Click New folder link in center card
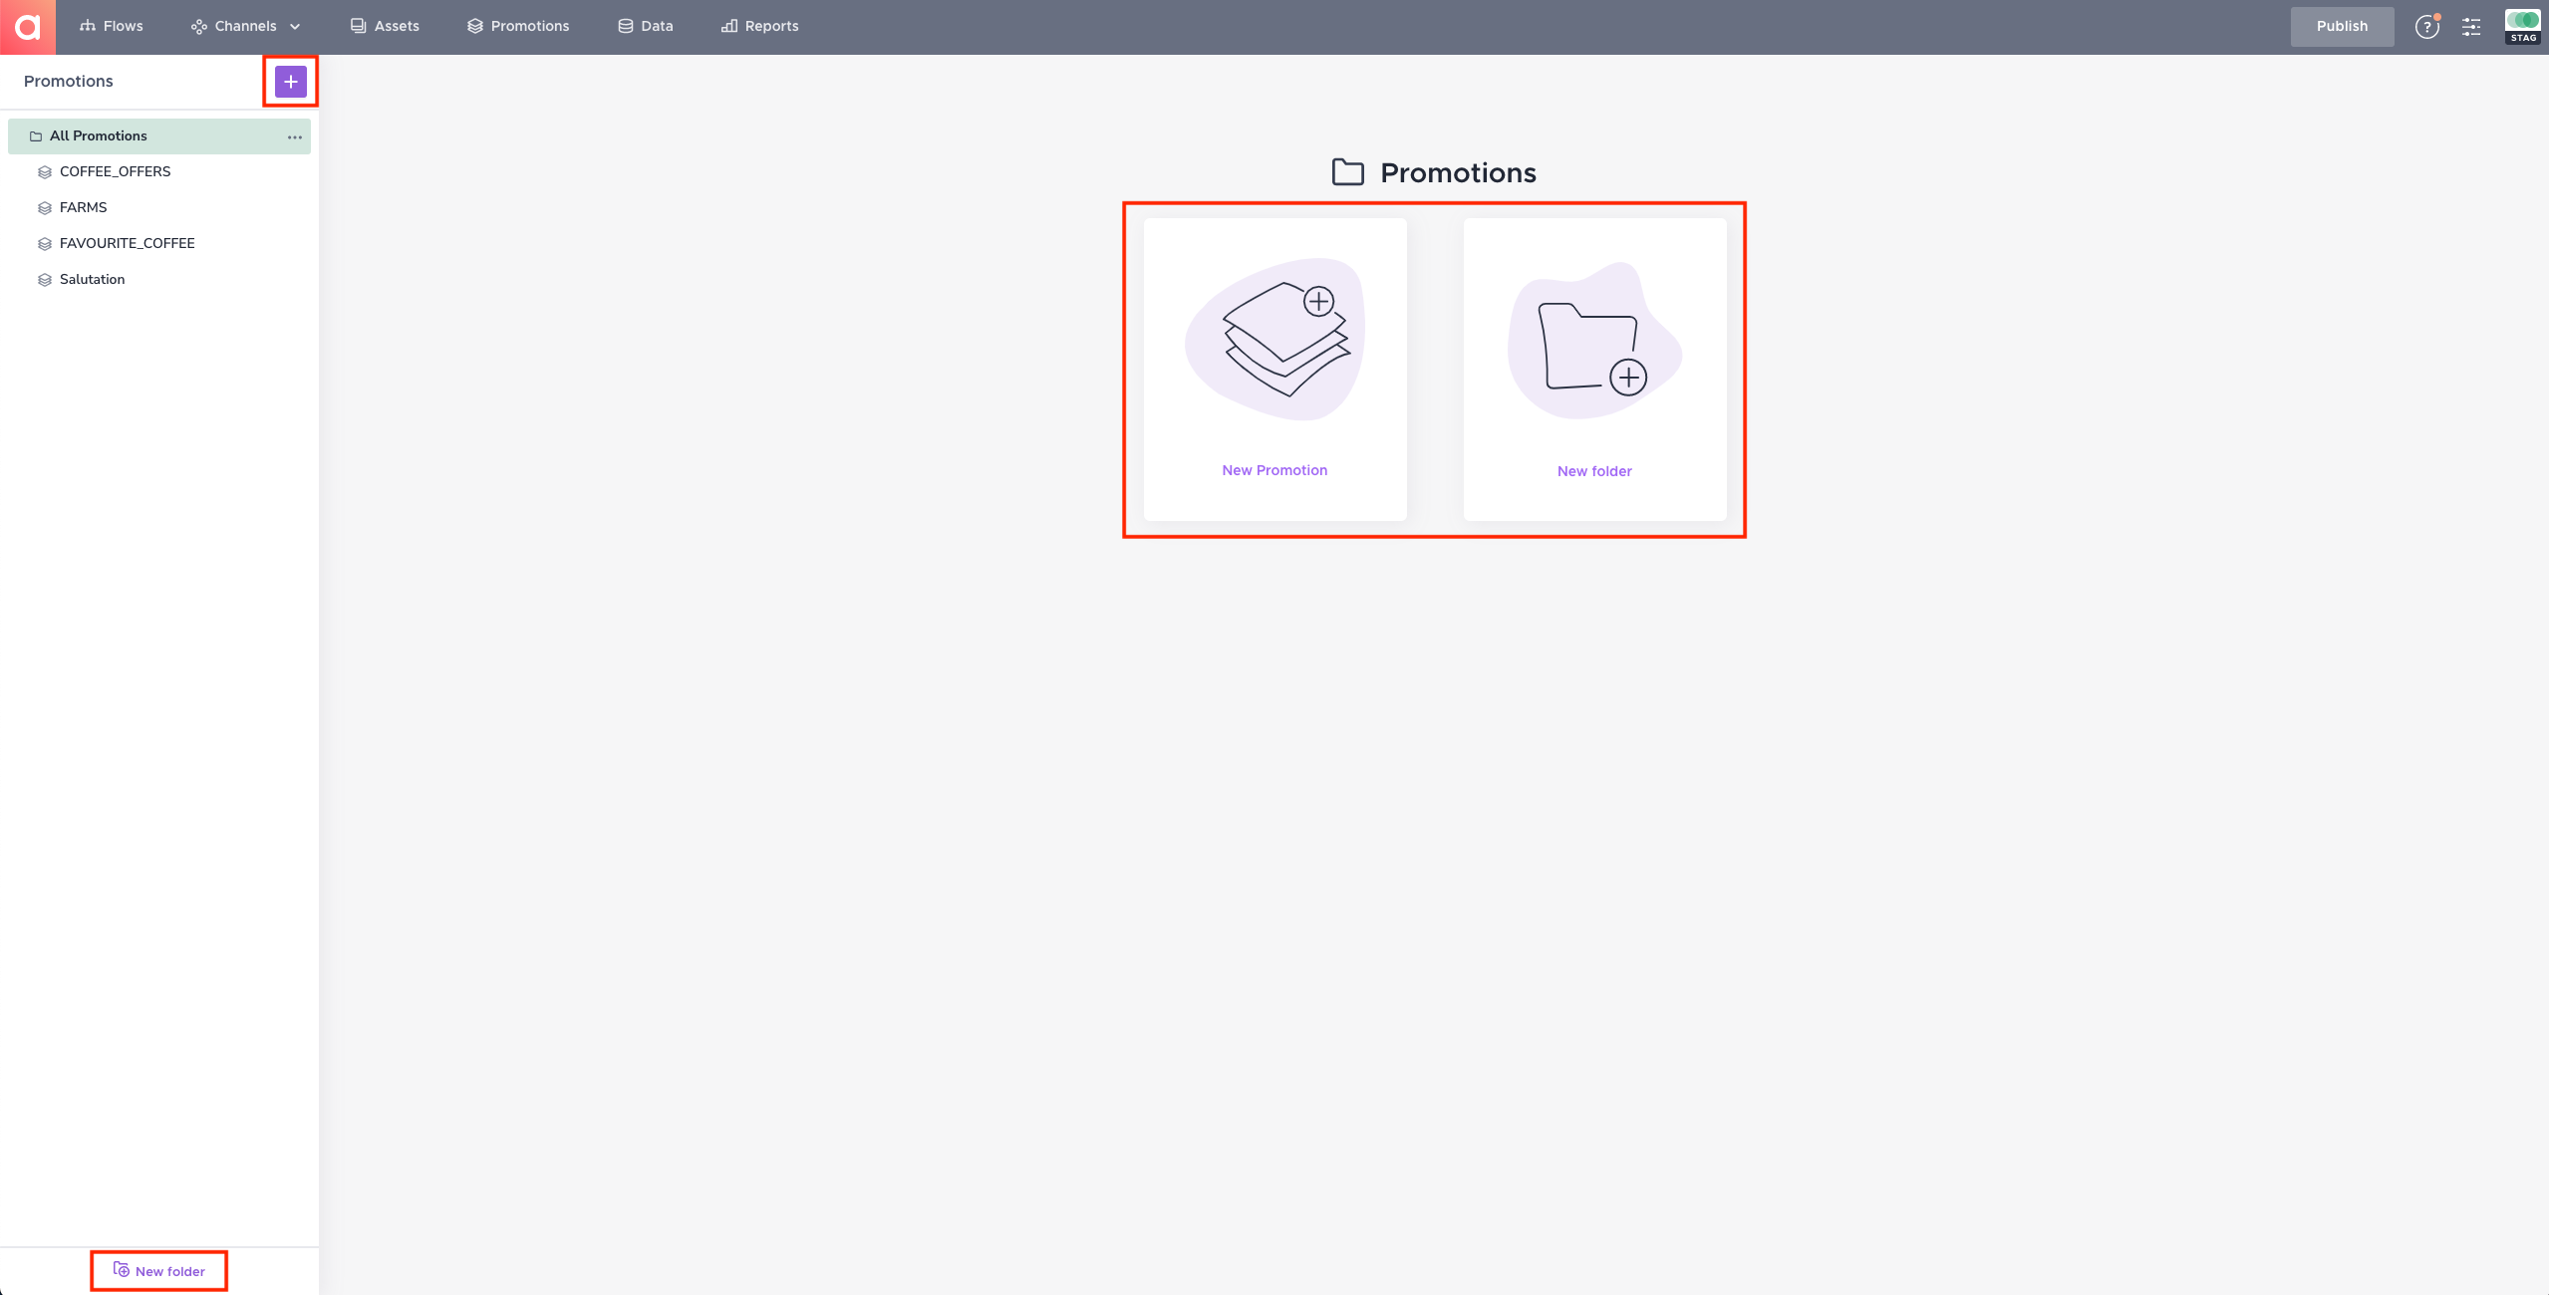Image resolution: width=2549 pixels, height=1295 pixels. (x=1594, y=471)
